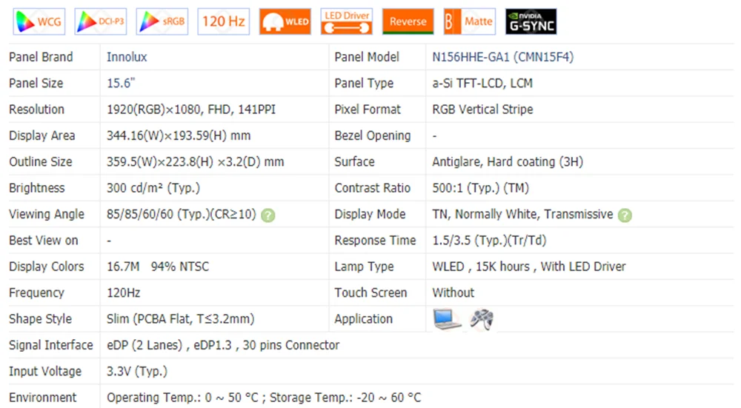Click the Reverse badge

click(x=408, y=21)
